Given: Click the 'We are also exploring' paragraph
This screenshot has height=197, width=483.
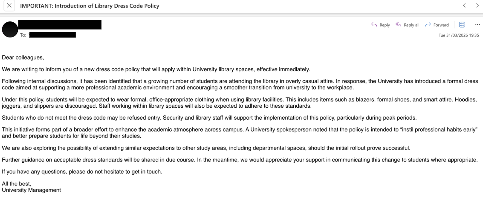Looking at the screenshot, I should (206, 148).
